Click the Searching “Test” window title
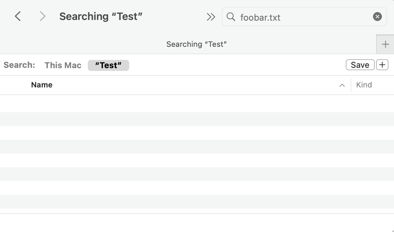This screenshot has height=232, width=394. [x=101, y=16]
